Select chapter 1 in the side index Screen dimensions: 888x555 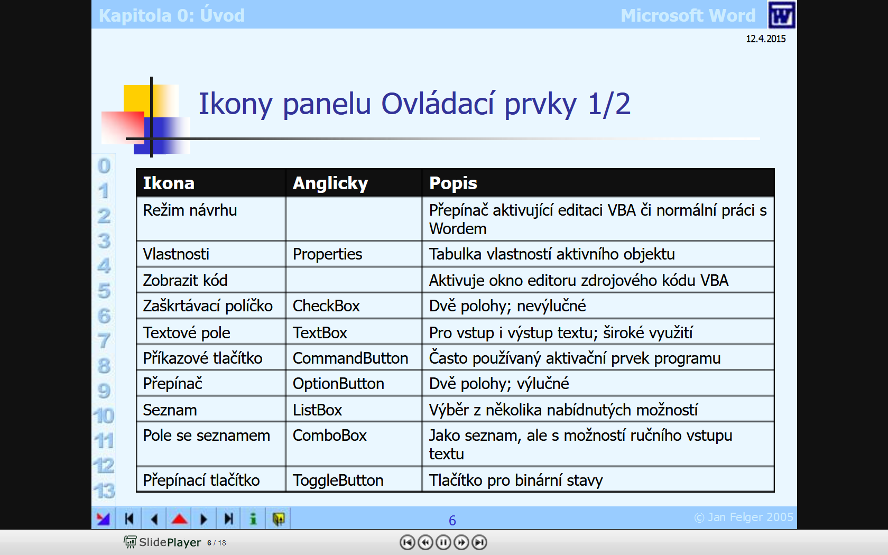[104, 191]
